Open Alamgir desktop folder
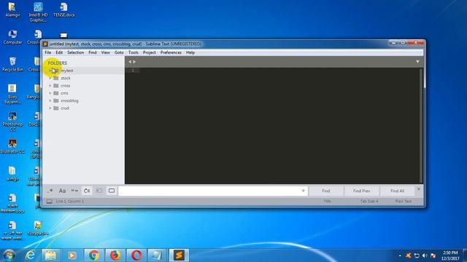This screenshot has width=467, height=262. 12,9
